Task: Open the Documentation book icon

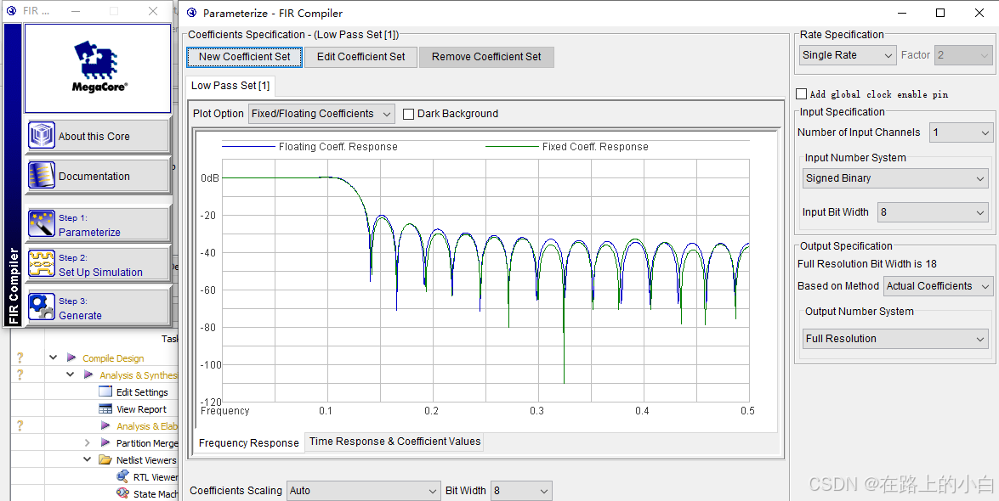Action: point(42,176)
